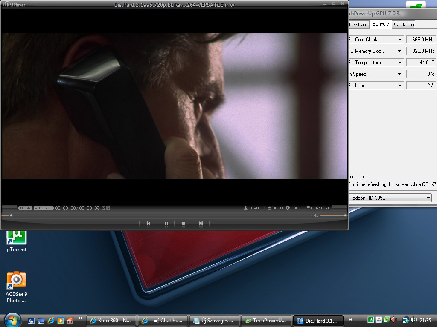437x327 pixels.
Task: Click the HU language indicator
Action: coord(352,320)
